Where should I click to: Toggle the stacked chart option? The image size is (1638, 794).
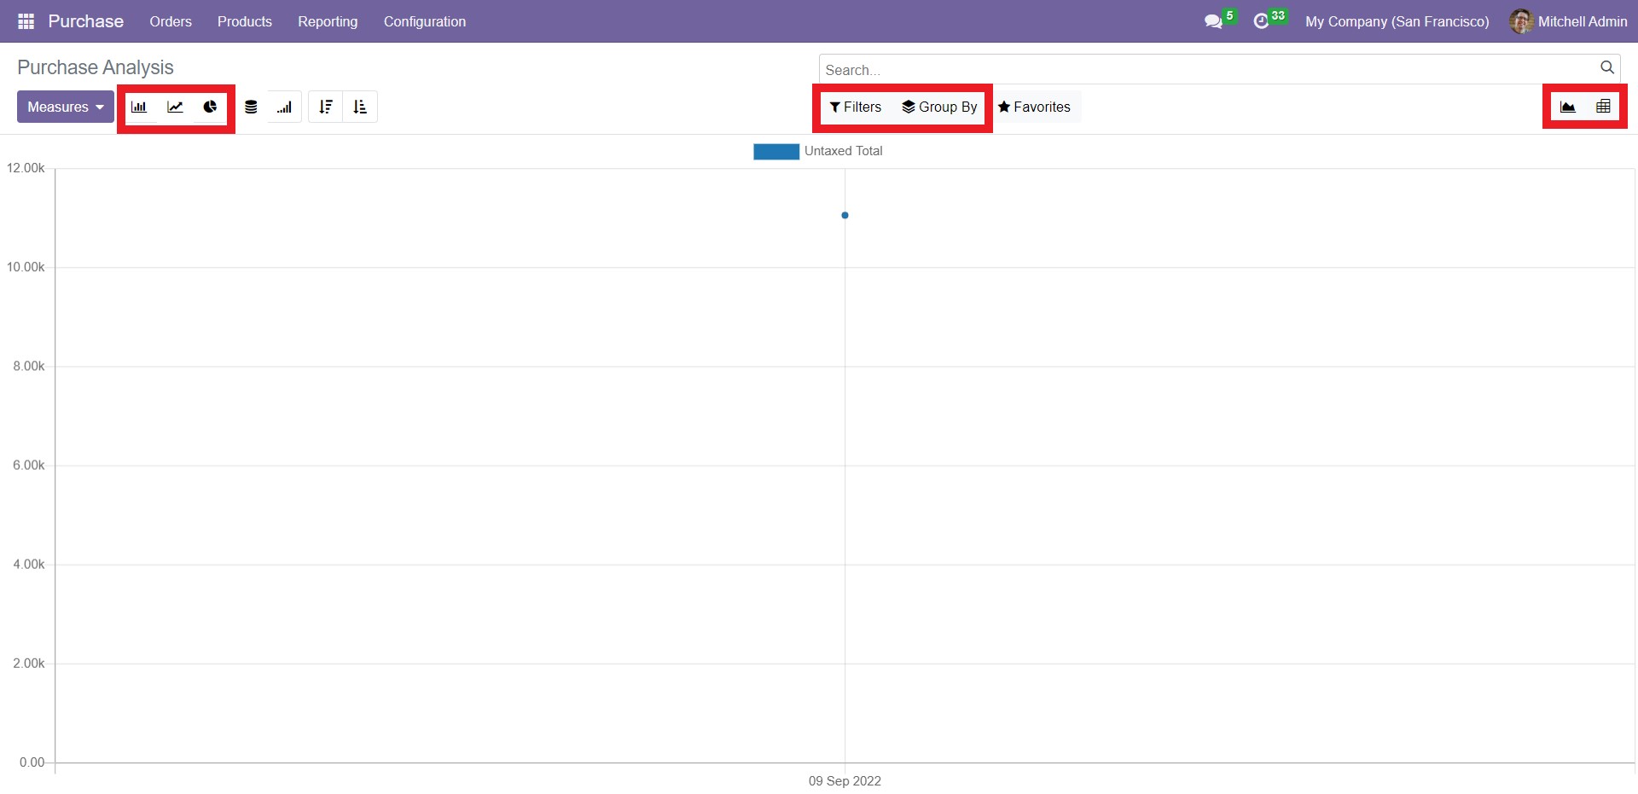point(251,107)
